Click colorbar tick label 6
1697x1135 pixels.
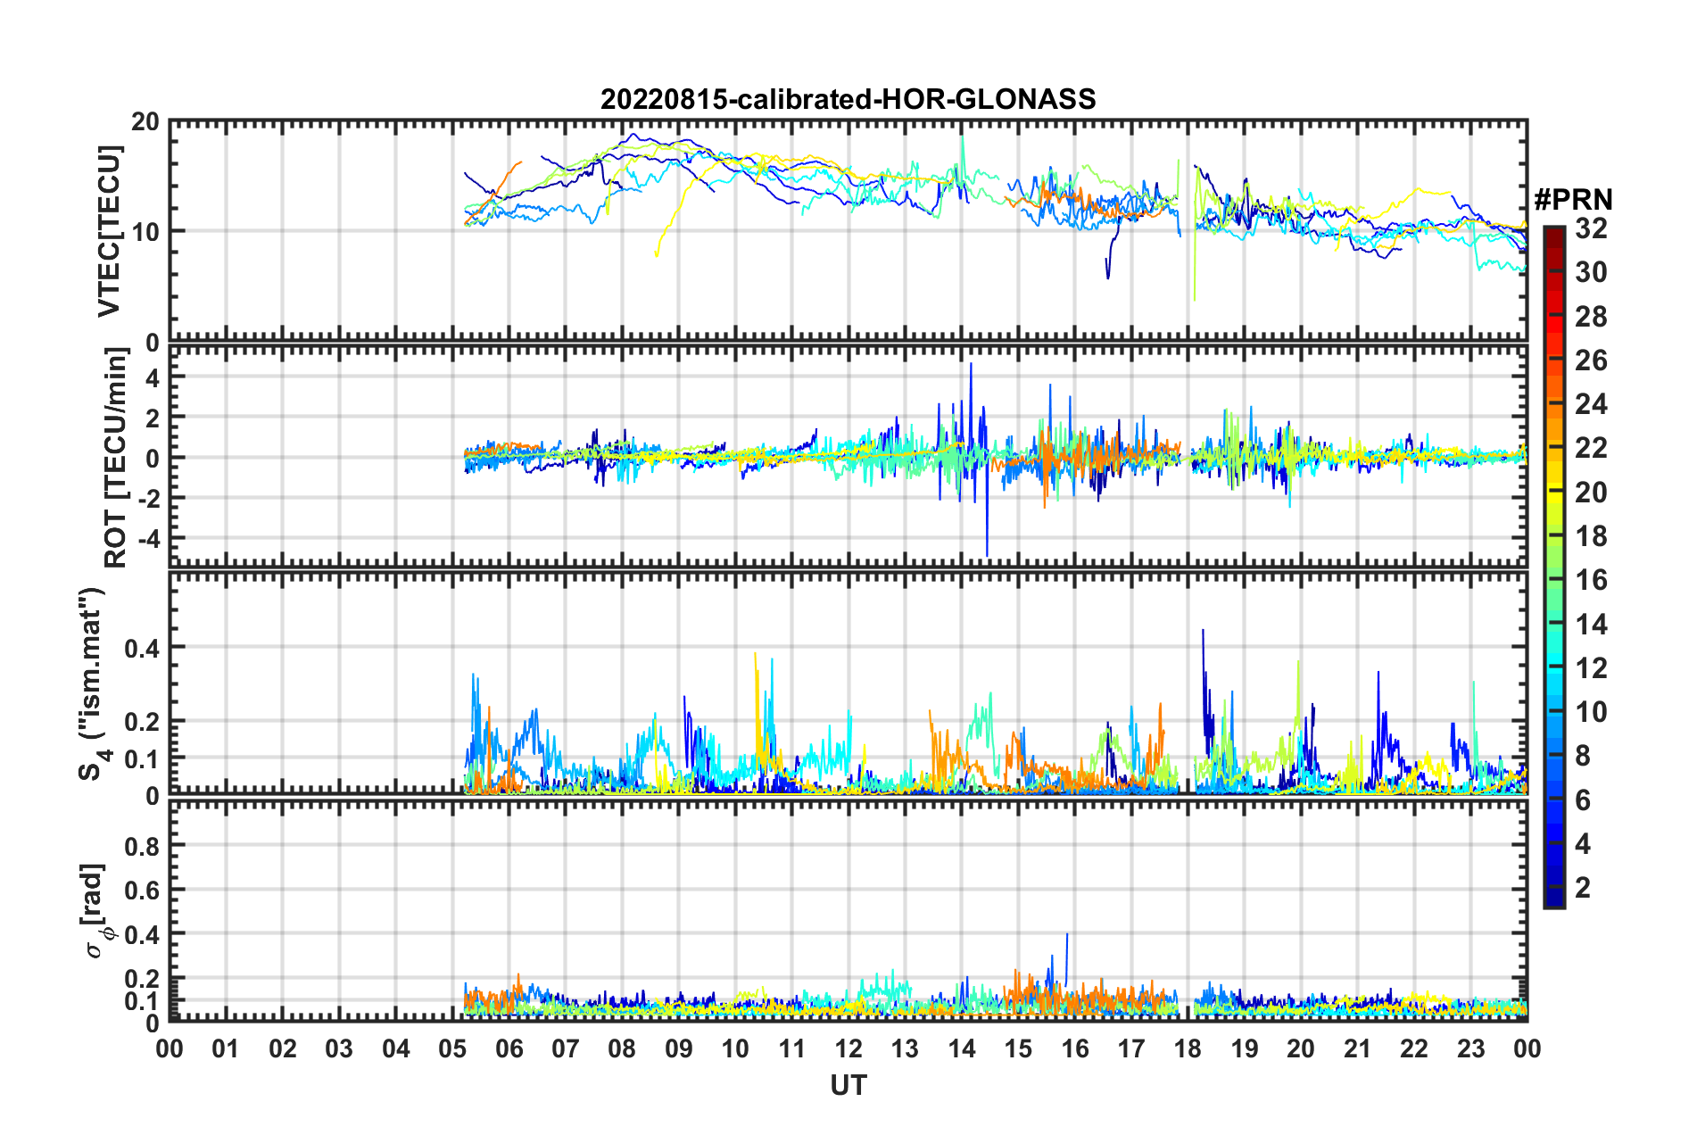point(1583,800)
